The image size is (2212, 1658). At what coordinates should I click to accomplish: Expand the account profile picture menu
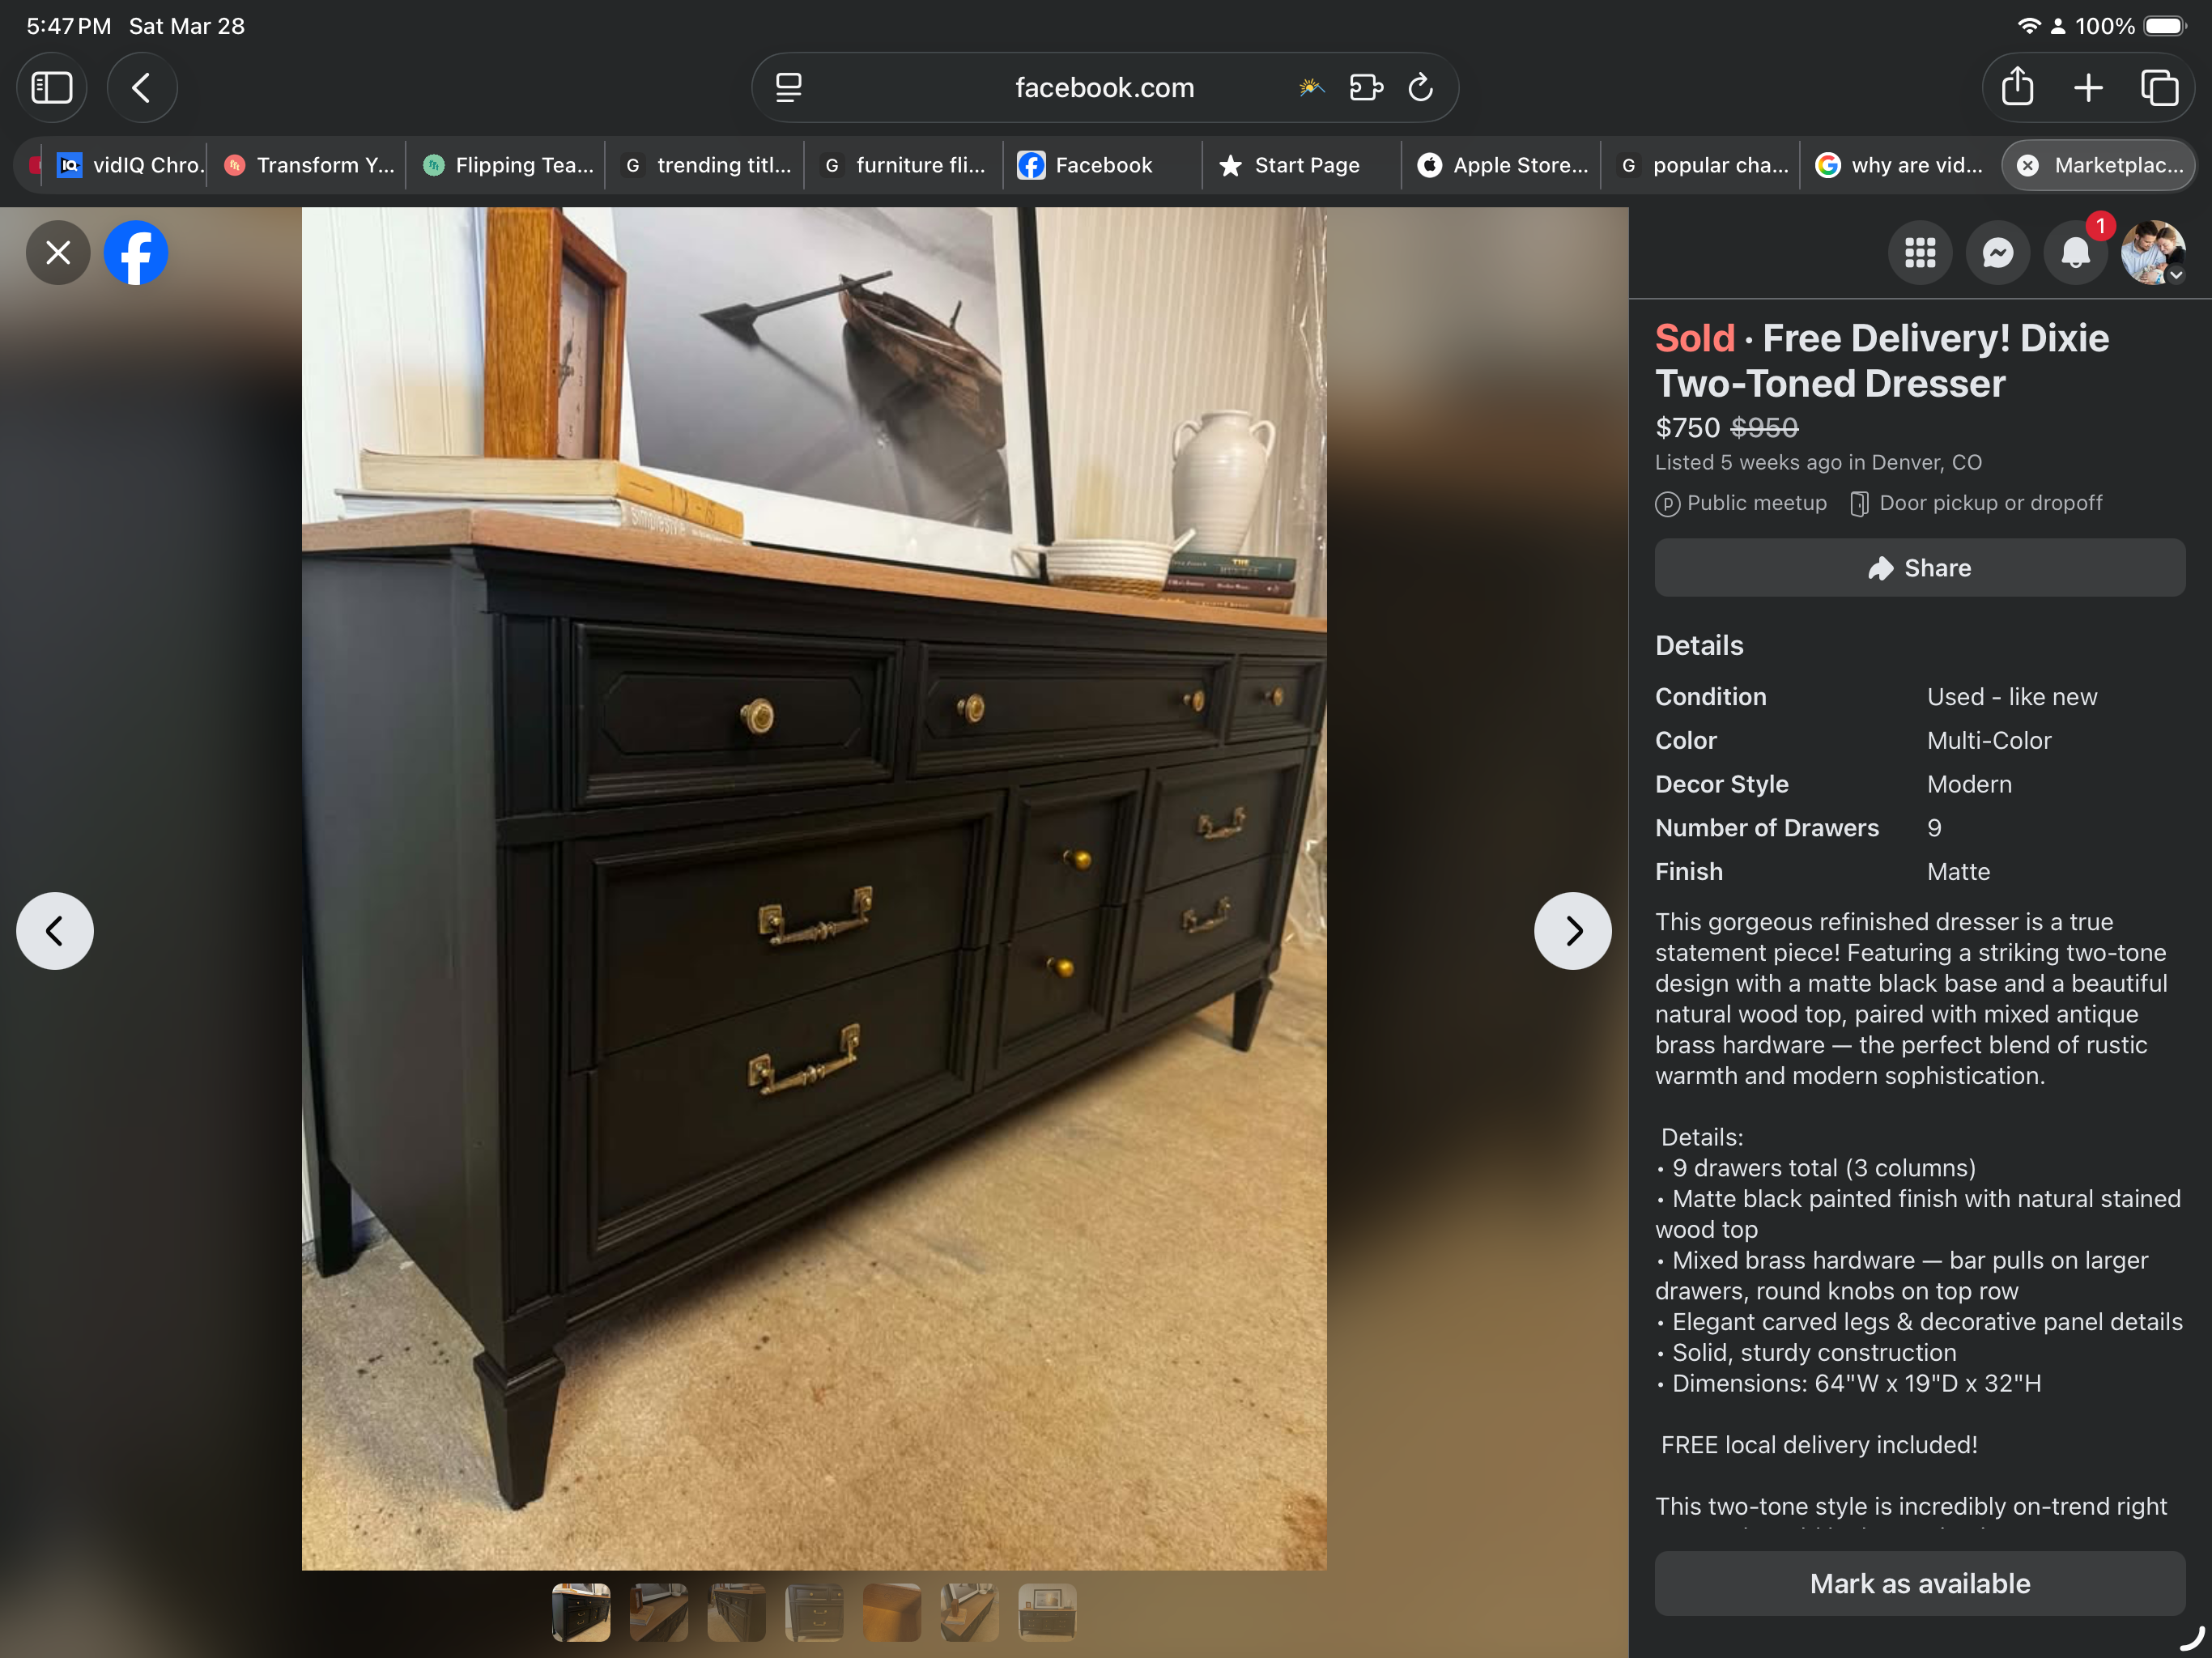[x=2152, y=253]
